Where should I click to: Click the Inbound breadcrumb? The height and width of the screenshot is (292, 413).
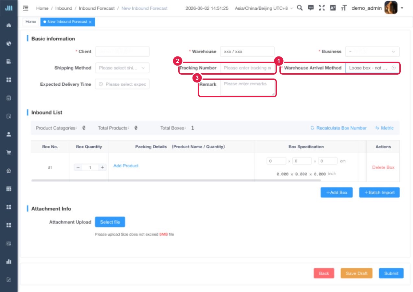point(64,8)
